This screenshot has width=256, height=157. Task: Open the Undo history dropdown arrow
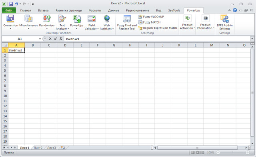click(x=20, y=4)
